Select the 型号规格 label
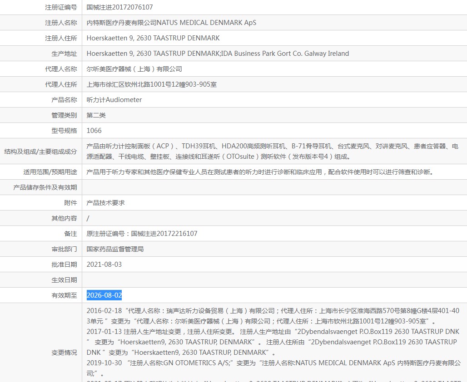This screenshot has width=467, height=382. click(64, 131)
